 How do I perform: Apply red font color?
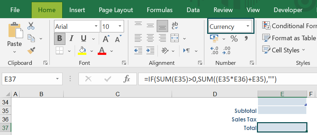click(x=102, y=51)
